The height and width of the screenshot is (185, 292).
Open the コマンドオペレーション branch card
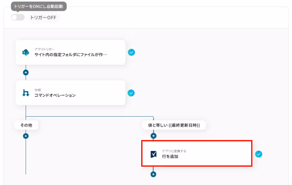click(x=70, y=93)
